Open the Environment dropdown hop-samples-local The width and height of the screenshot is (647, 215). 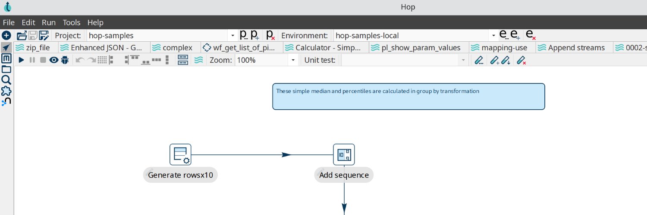click(416, 35)
